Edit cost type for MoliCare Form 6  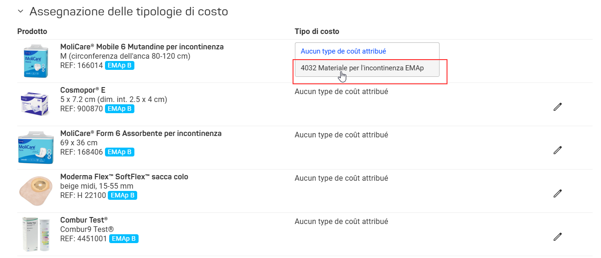click(557, 150)
